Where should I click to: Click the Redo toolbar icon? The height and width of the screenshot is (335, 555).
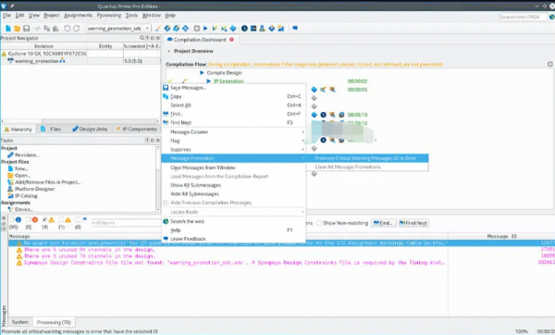click(76, 29)
